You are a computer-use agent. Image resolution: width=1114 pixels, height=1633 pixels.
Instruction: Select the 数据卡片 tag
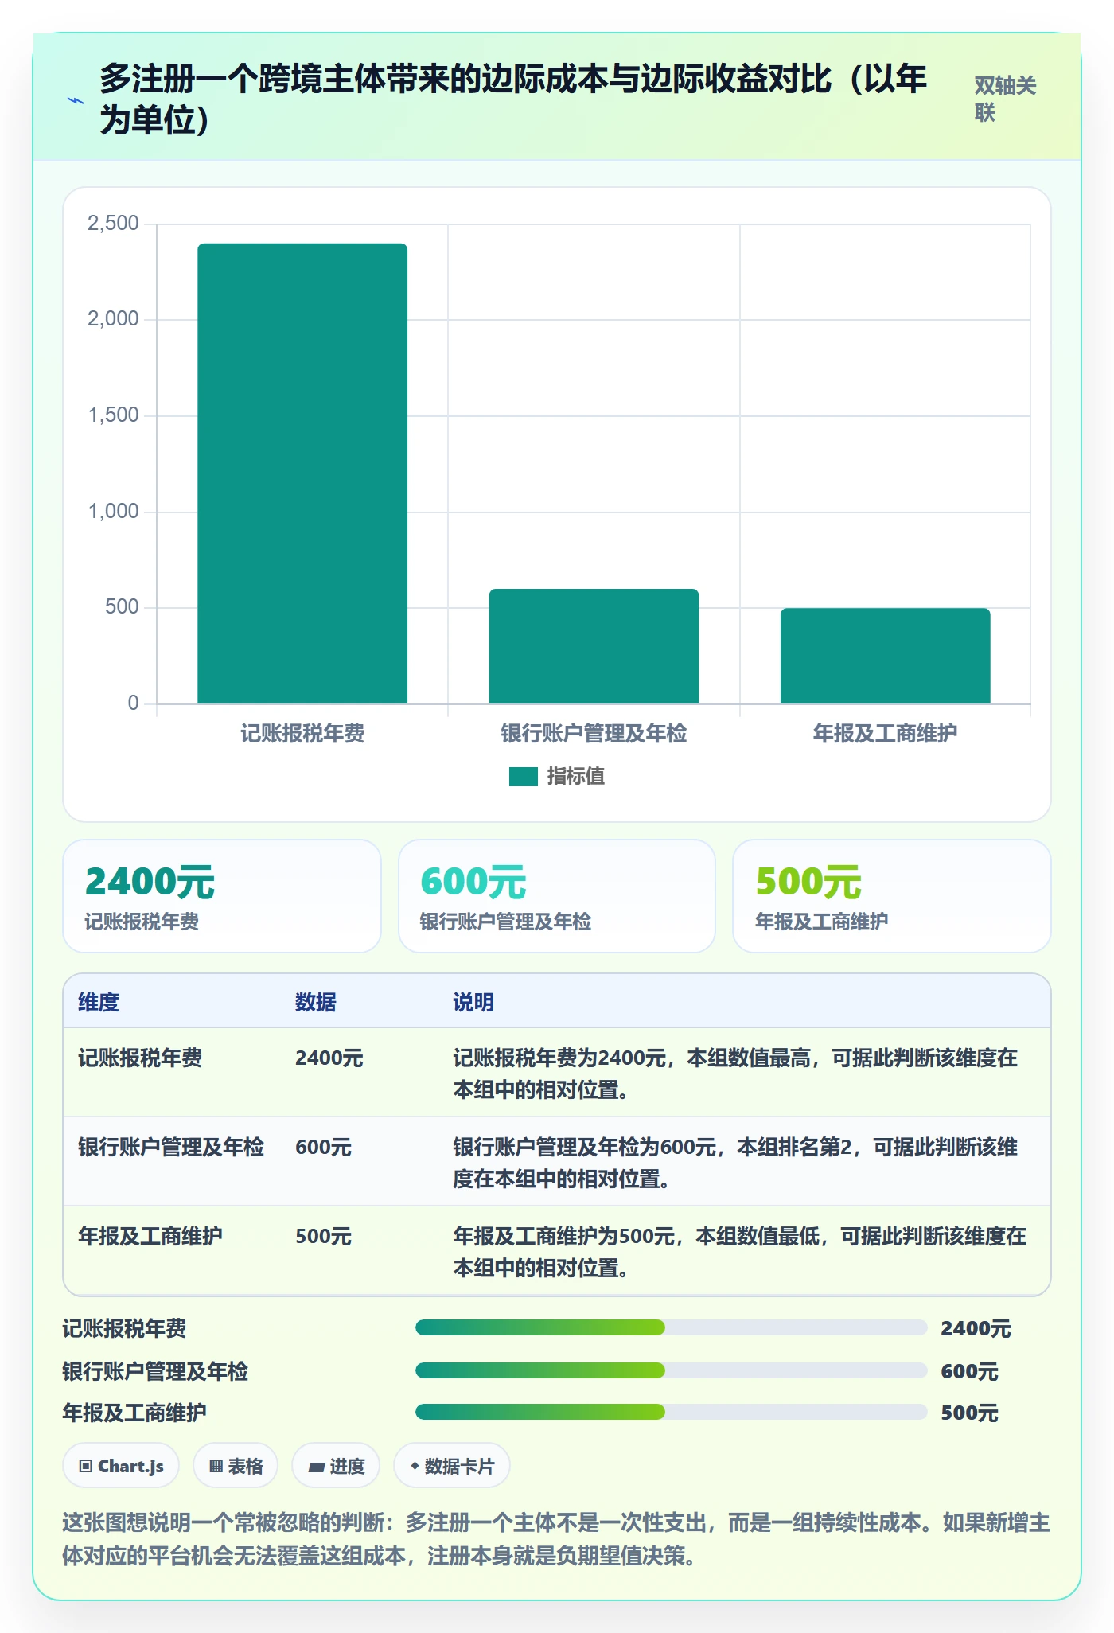452,1465
